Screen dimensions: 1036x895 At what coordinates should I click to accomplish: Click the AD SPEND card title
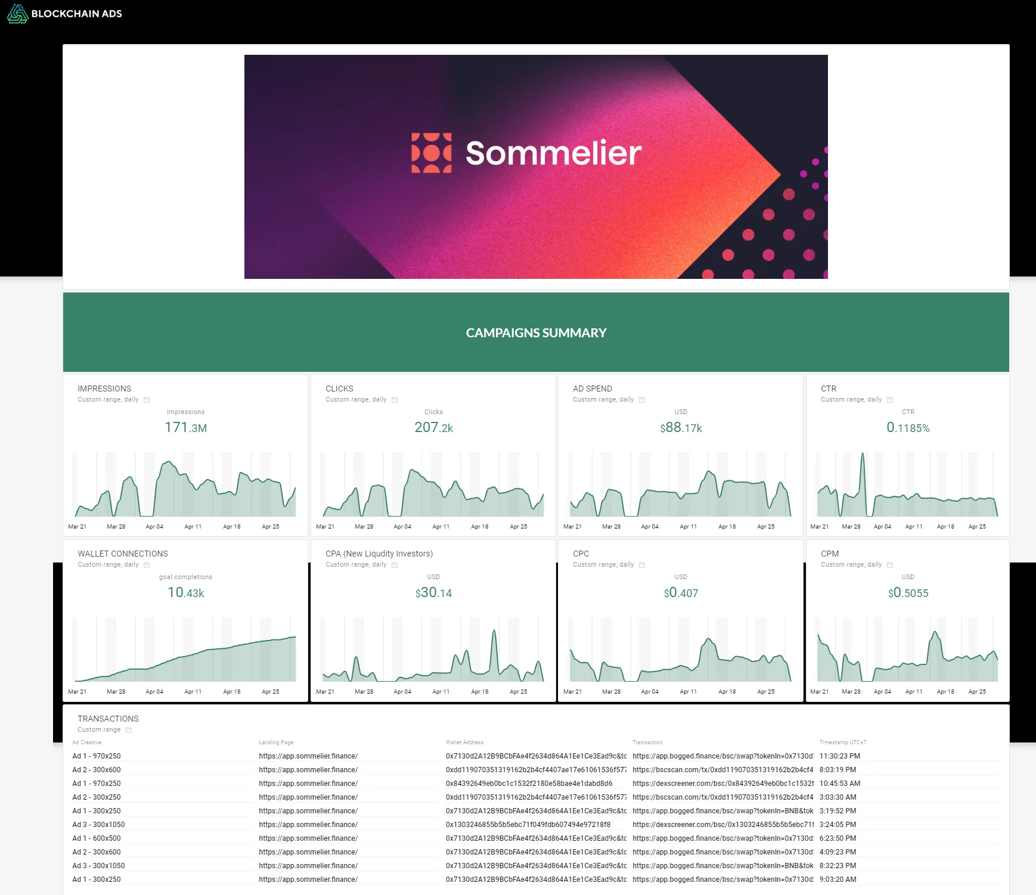pos(593,389)
